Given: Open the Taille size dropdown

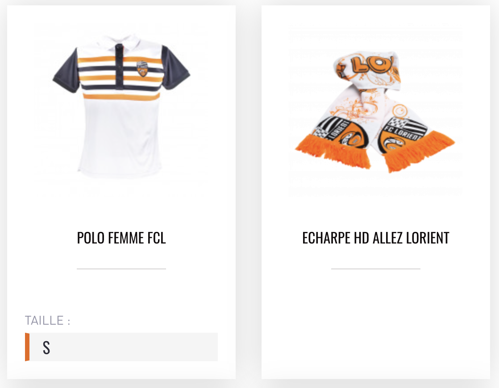Looking at the screenshot, I should [121, 347].
